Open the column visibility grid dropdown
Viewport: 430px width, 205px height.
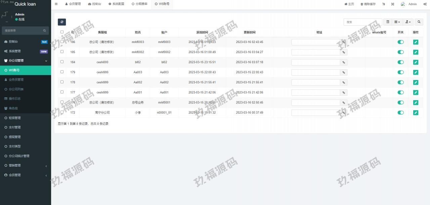397,22
